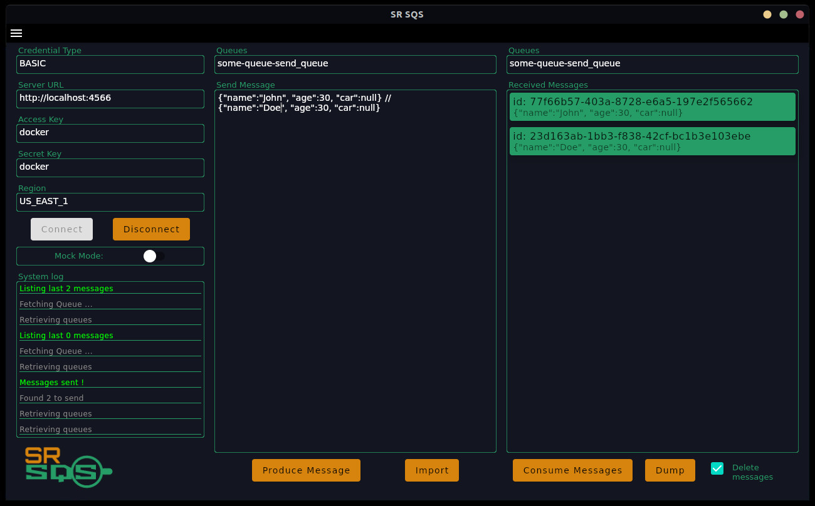Click the Produce Message button
This screenshot has width=815, height=506.
point(306,470)
